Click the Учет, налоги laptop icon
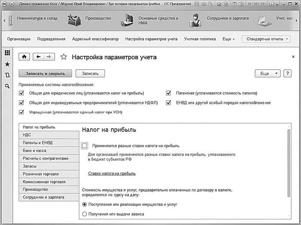Viewport: 301px width, 225px height. [x=264, y=21]
